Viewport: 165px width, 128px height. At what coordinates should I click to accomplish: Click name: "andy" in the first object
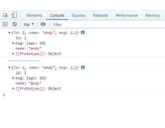tap(28, 48)
